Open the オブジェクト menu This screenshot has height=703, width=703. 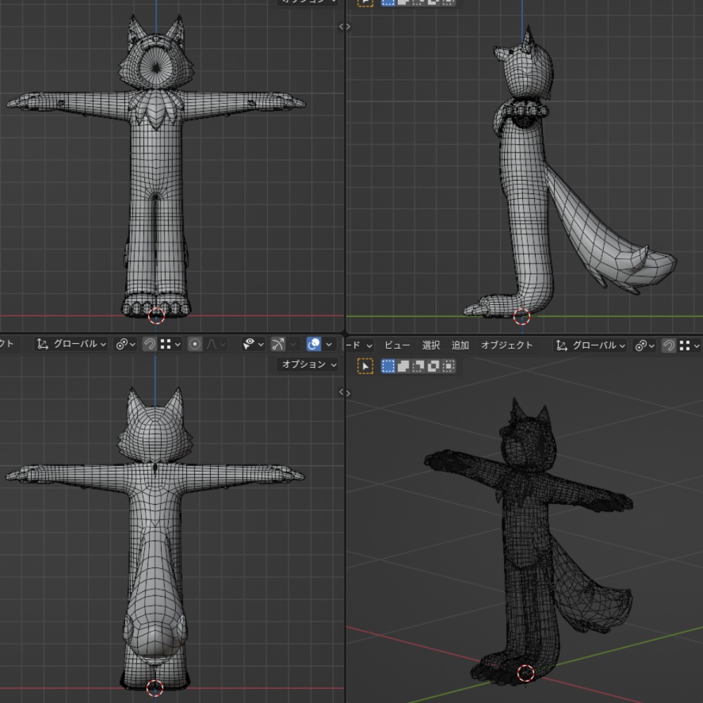(x=507, y=345)
